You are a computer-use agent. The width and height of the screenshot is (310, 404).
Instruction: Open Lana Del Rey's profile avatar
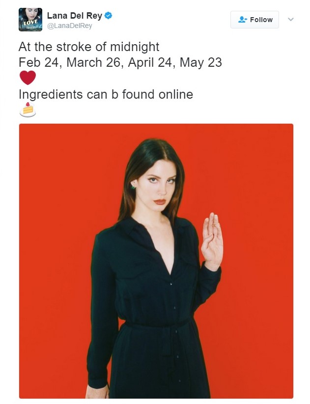[x=30, y=20]
